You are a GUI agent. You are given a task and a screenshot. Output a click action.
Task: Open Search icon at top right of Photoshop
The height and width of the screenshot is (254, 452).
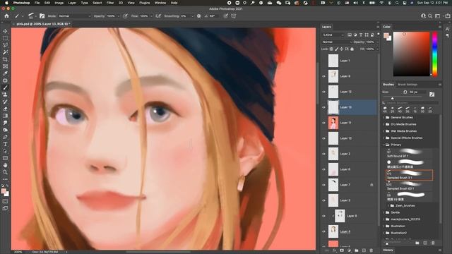(x=430, y=16)
